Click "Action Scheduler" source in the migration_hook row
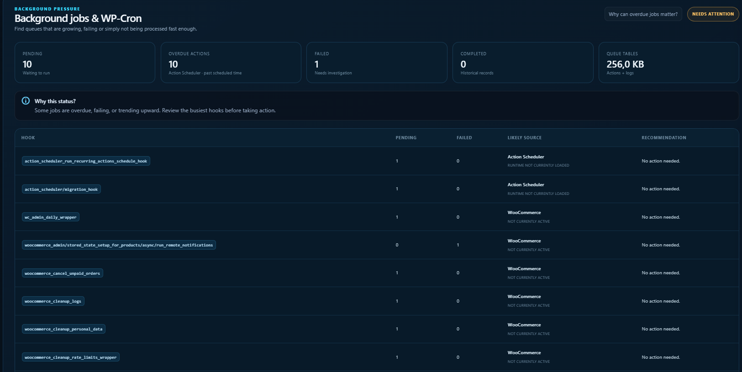 coord(526,185)
